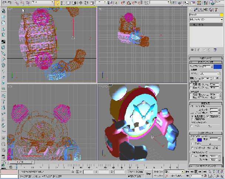Toggle the Selection Lock padlock in status bar
This screenshot has width=225, height=179.
click(73, 172)
